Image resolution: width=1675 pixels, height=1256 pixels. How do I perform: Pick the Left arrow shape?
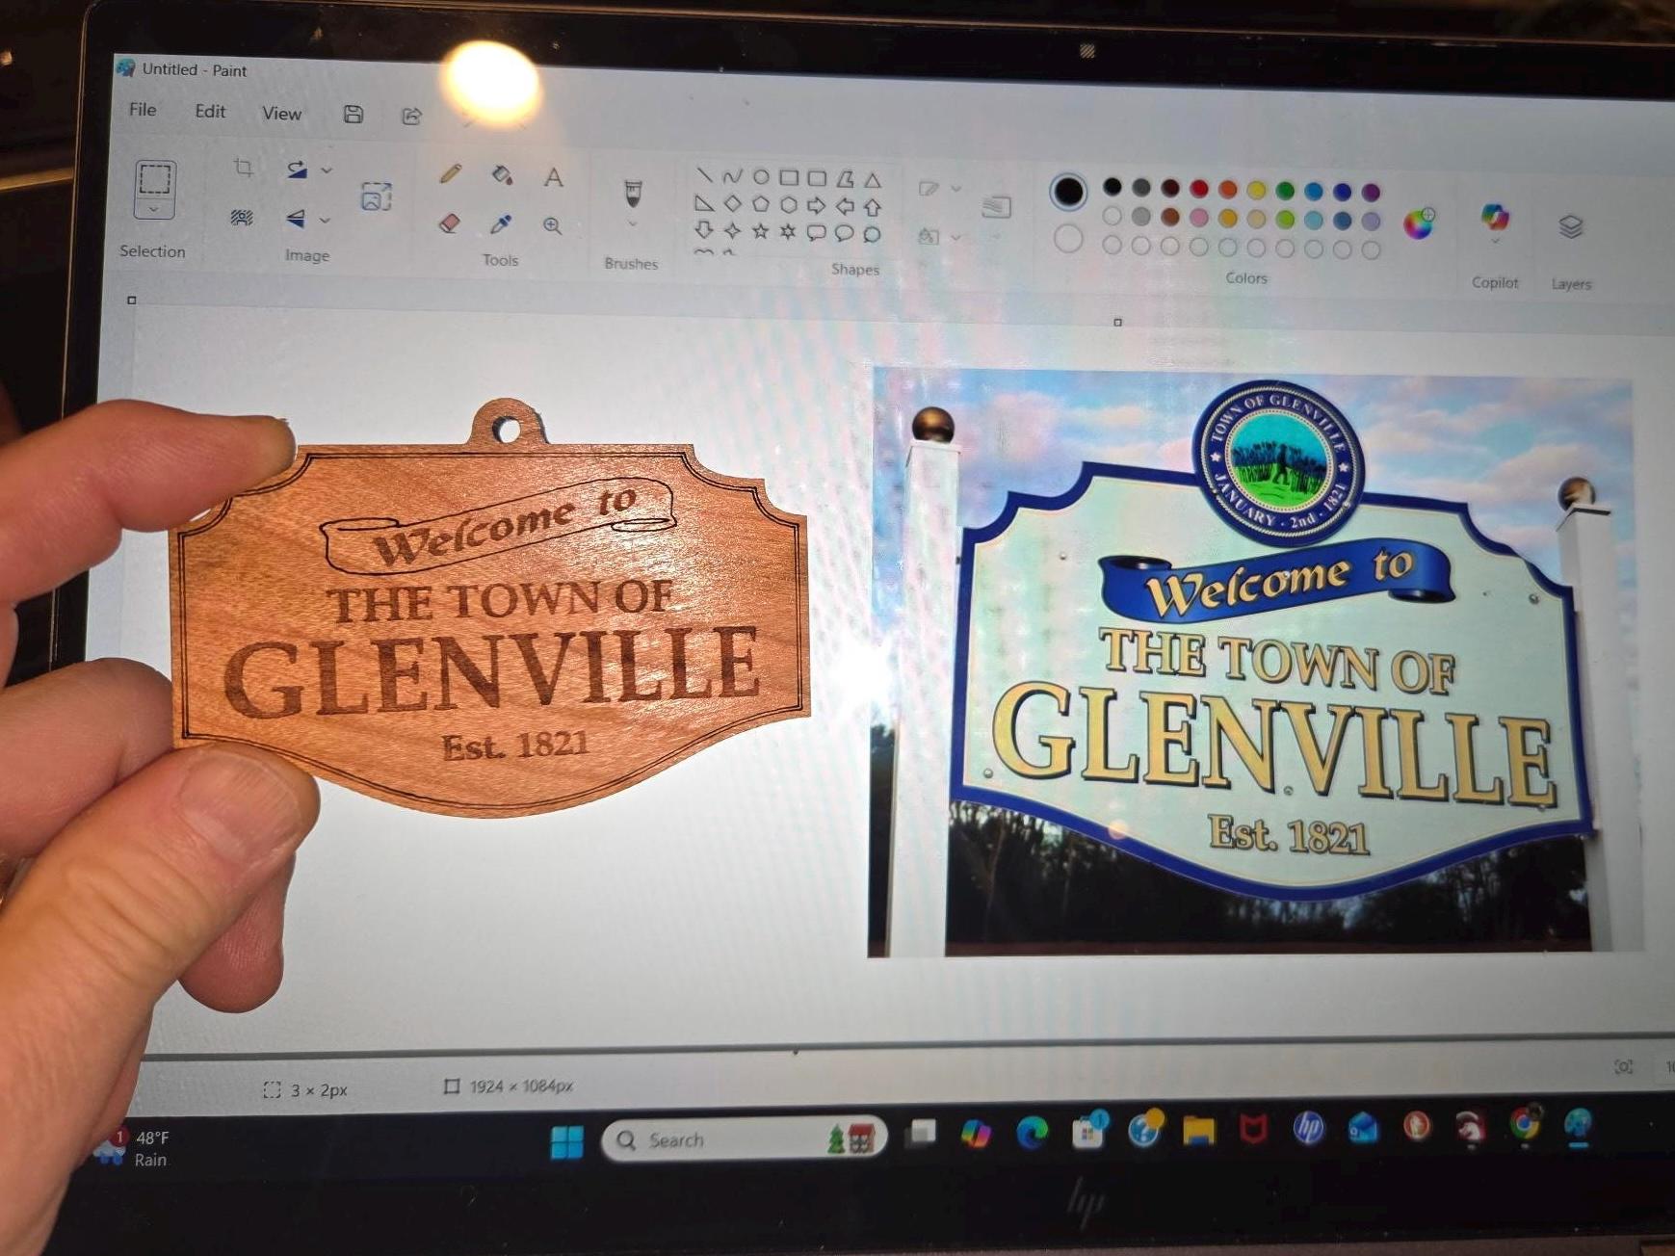[x=845, y=206]
